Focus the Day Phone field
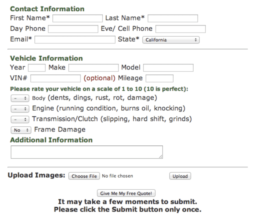 pyautogui.click(x=73, y=29)
